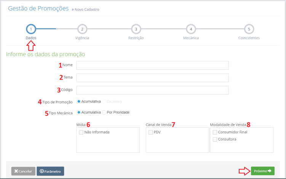Image resolution: width=286 pixels, height=179 pixels.
Task: Click the X icon on Cancelar
Action: click(x=16, y=171)
